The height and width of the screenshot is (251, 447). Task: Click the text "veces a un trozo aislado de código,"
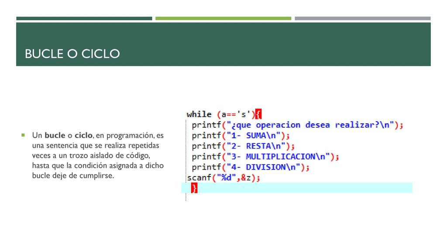point(91,156)
